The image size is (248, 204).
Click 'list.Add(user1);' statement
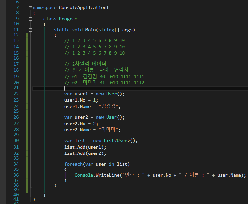click(x=85, y=147)
